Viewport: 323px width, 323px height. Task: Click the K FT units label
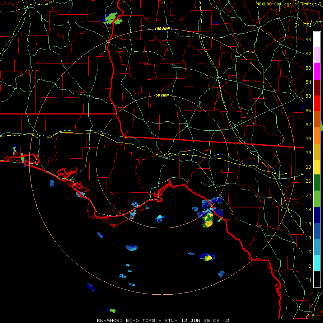pyautogui.click(x=303, y=25)
